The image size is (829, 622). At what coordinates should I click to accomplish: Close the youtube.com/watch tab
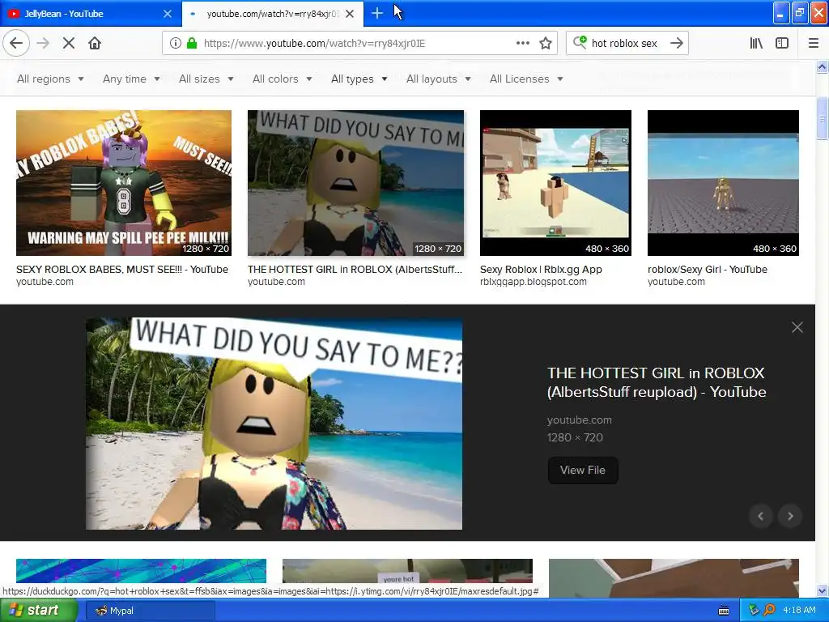(350, 14)
